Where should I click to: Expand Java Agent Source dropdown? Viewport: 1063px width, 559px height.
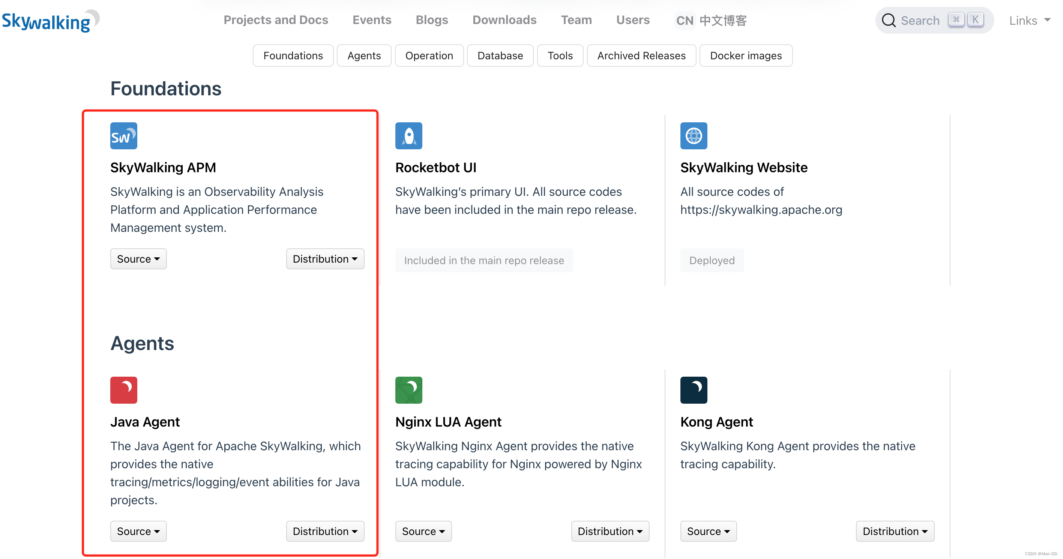pos(138,531)
